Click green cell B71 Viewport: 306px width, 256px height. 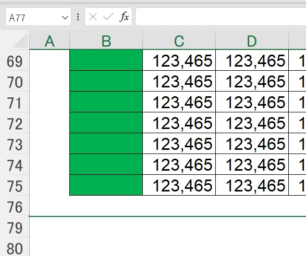(x=106, y=101)
